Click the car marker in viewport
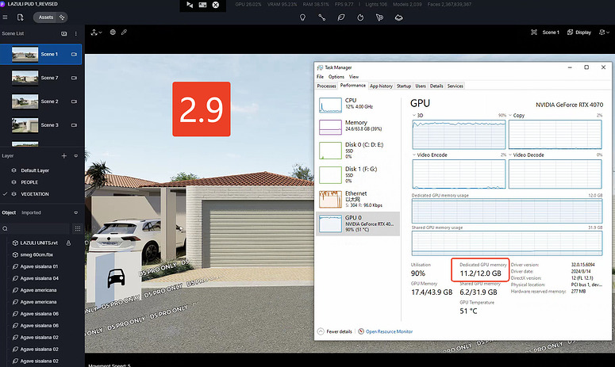Screen dimensions: 615x367 (116, 277)
